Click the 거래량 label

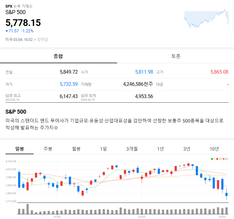pos(86,84)
